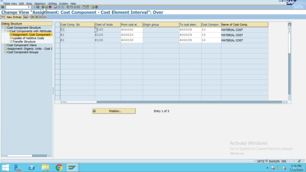The image size is (306, 172).
Task: Click the Select All icon
Action: click(33, 17)
